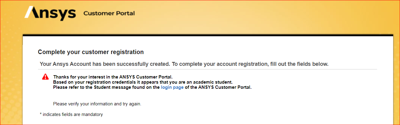The image size is (400, 125).
Task: Click the black bar atop the white panel
Action: pos(208,35)
